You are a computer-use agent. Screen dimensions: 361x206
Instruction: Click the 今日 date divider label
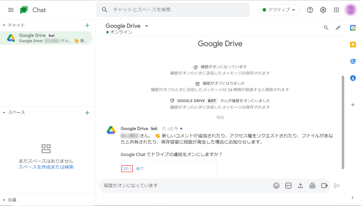[x=220, y=117]
